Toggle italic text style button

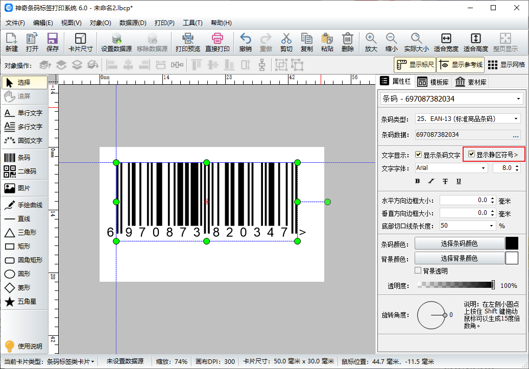click(431, 181)
